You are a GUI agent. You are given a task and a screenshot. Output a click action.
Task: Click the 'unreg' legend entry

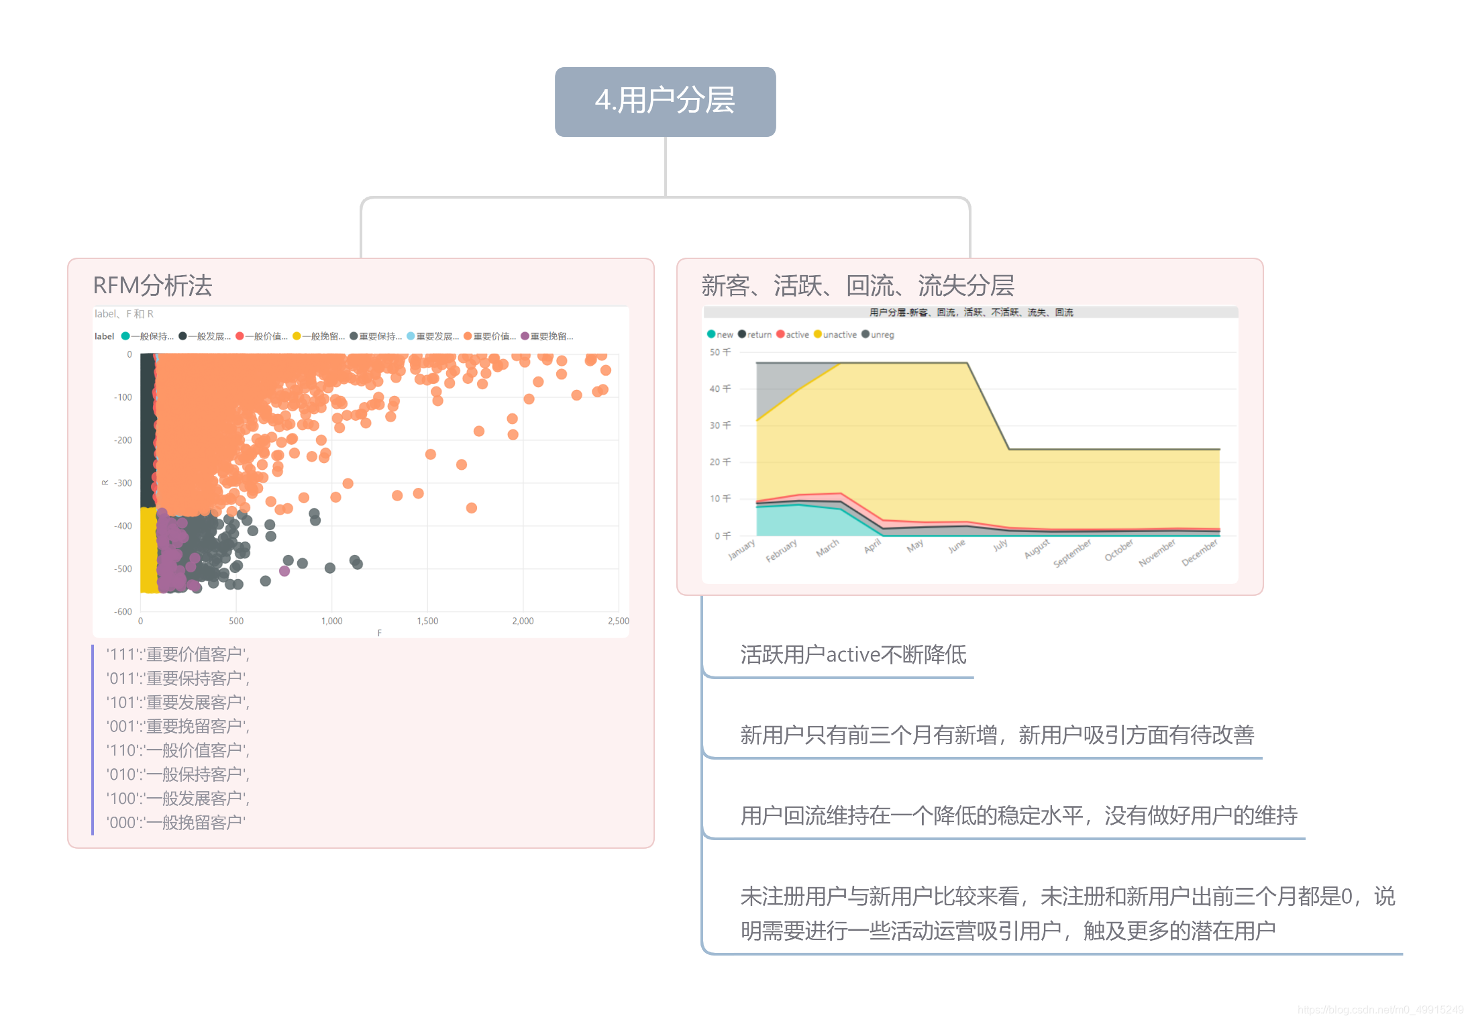point(878,334)
